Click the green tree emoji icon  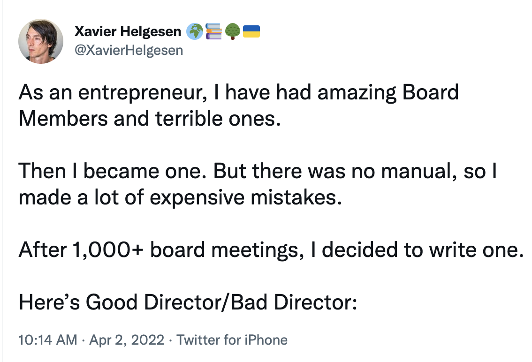[x=232, y=32]
